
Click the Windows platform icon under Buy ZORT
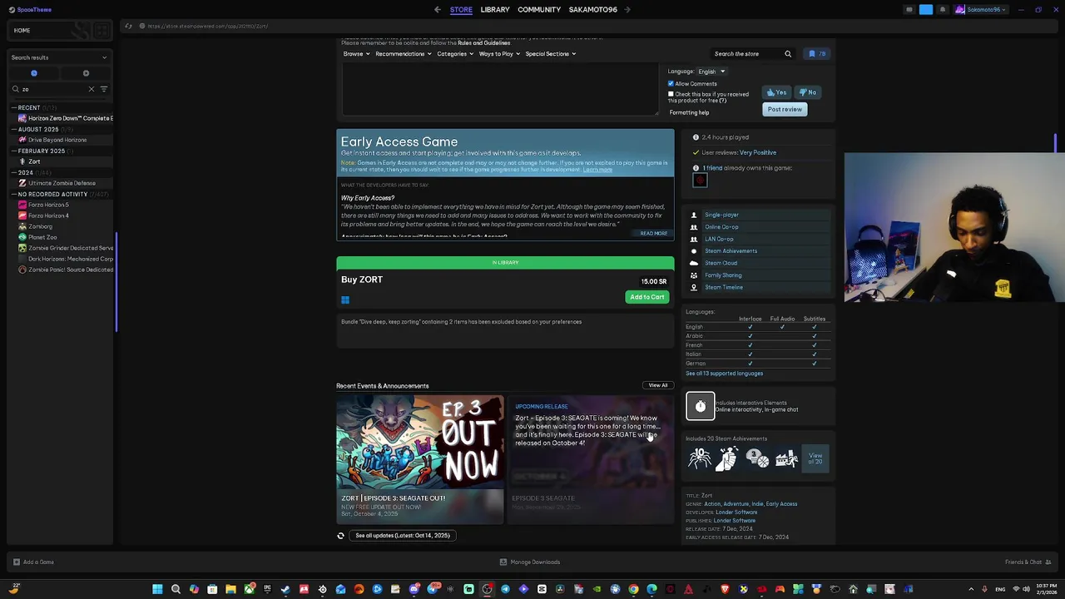tap(345, 300)
